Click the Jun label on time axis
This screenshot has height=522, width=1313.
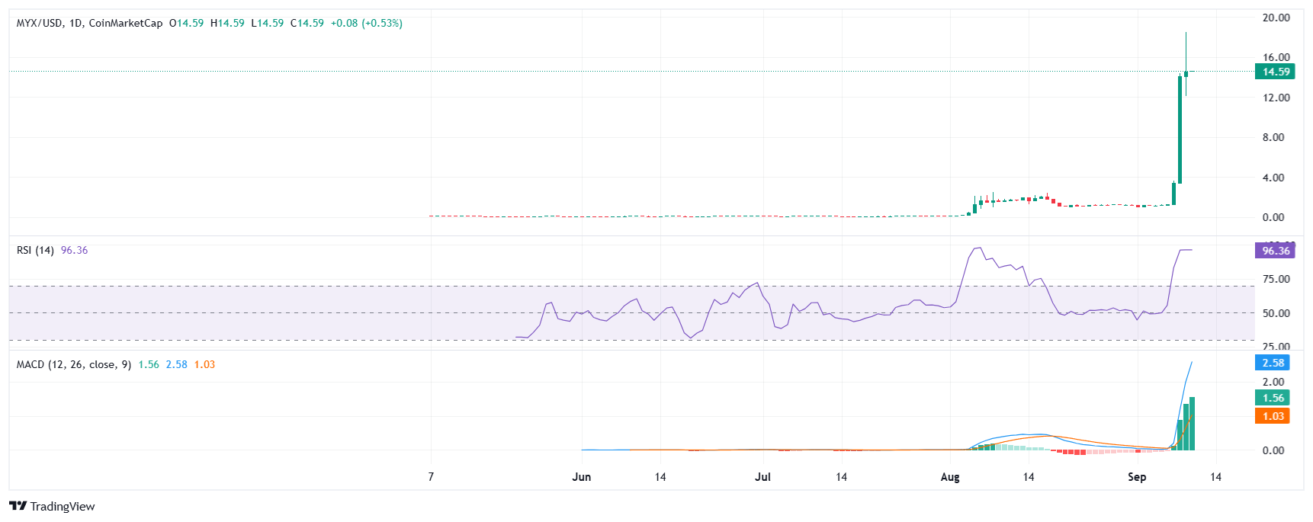[581, 477]
